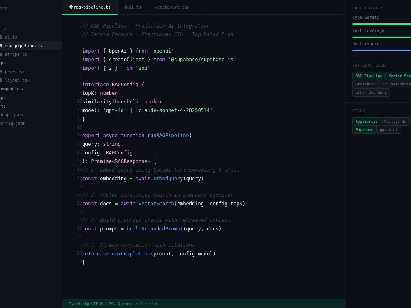Open the dashboard.tsx editor tab
The image size is (411, 308).
pos(172,7)
